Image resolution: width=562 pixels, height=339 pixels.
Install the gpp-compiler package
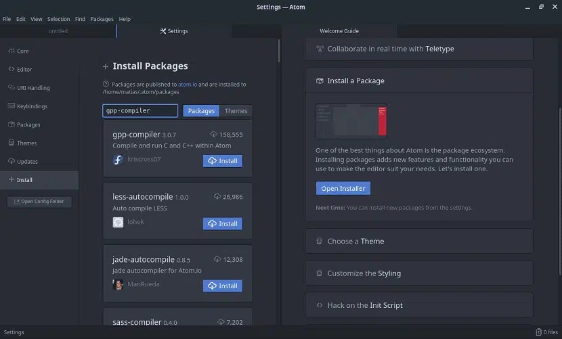[223, 161]
